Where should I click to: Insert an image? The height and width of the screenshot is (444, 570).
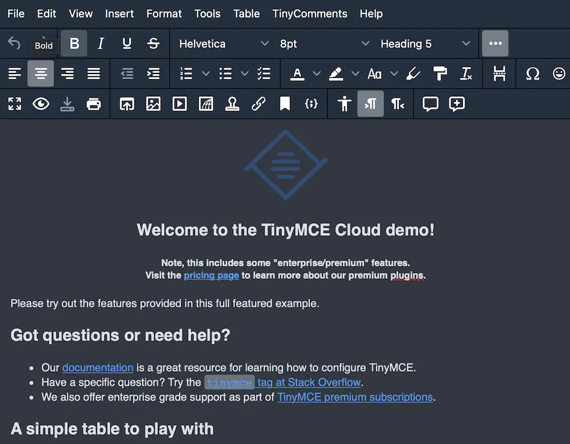(153, 104)
